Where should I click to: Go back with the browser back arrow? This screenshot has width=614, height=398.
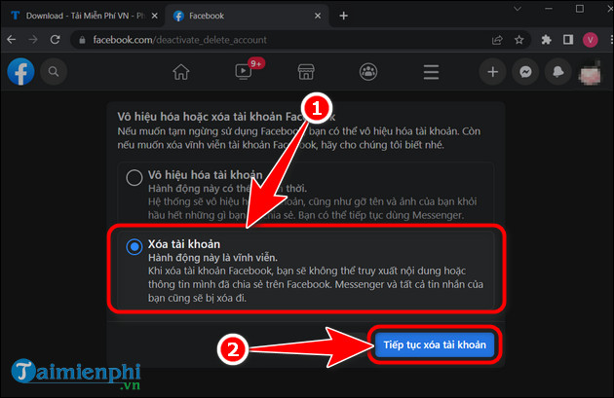(12, 40)
